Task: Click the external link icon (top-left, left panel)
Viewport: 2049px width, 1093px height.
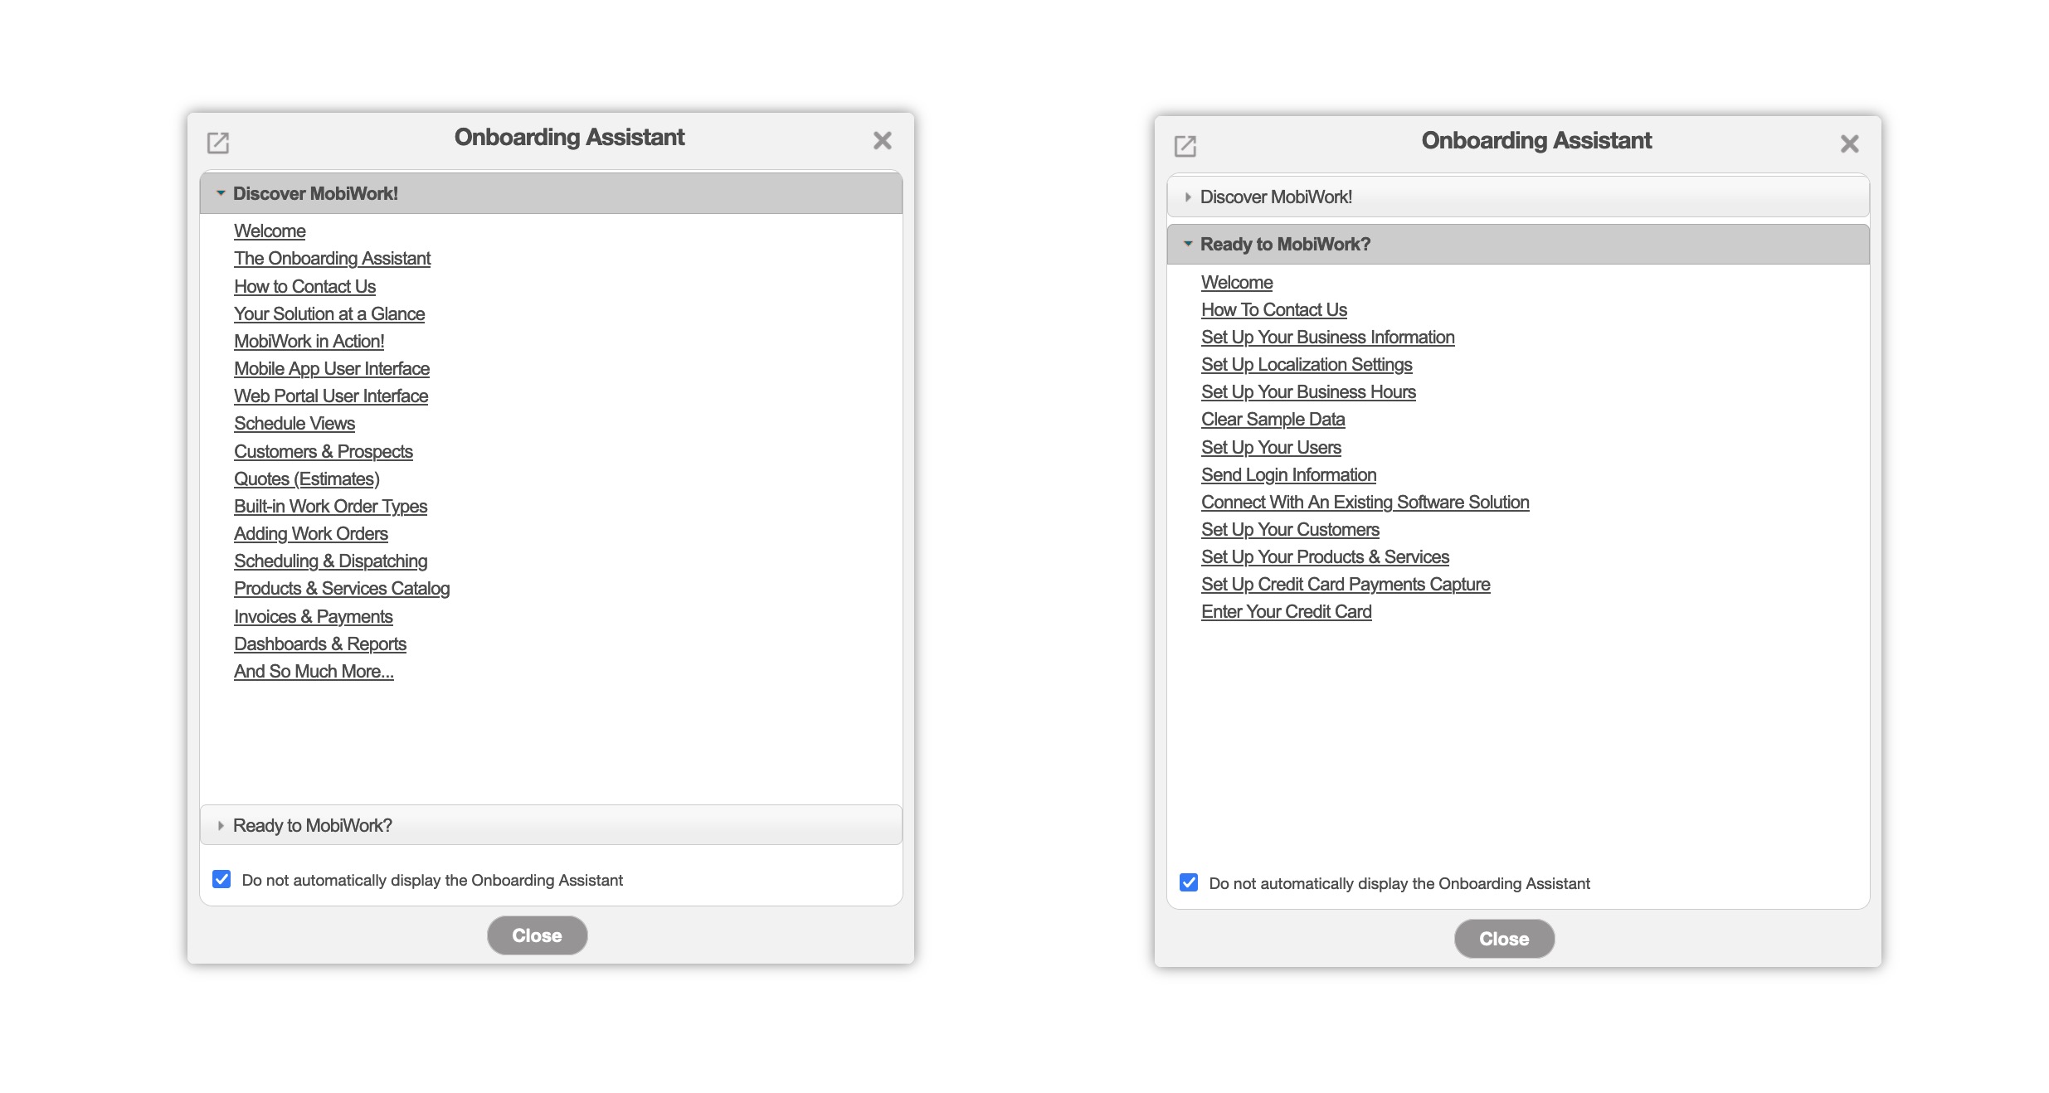Action: (x=218, y=142)
